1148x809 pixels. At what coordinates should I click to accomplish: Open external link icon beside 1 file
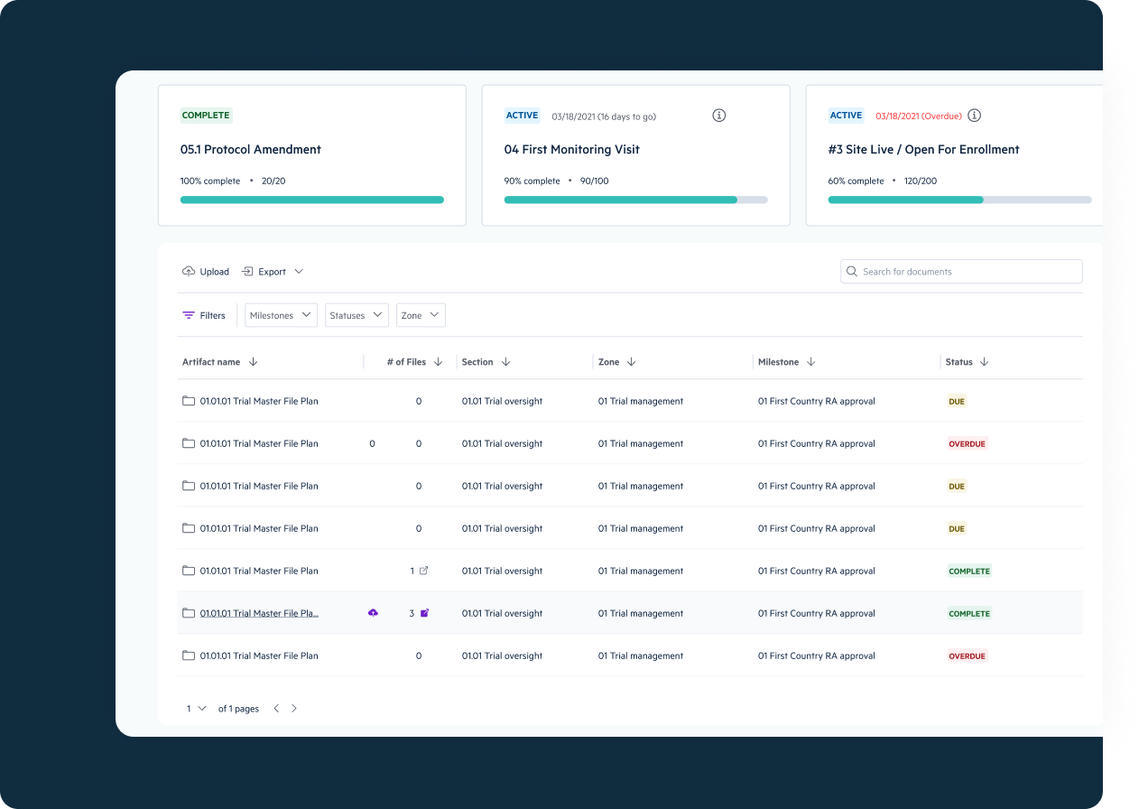tap(424, 571)
